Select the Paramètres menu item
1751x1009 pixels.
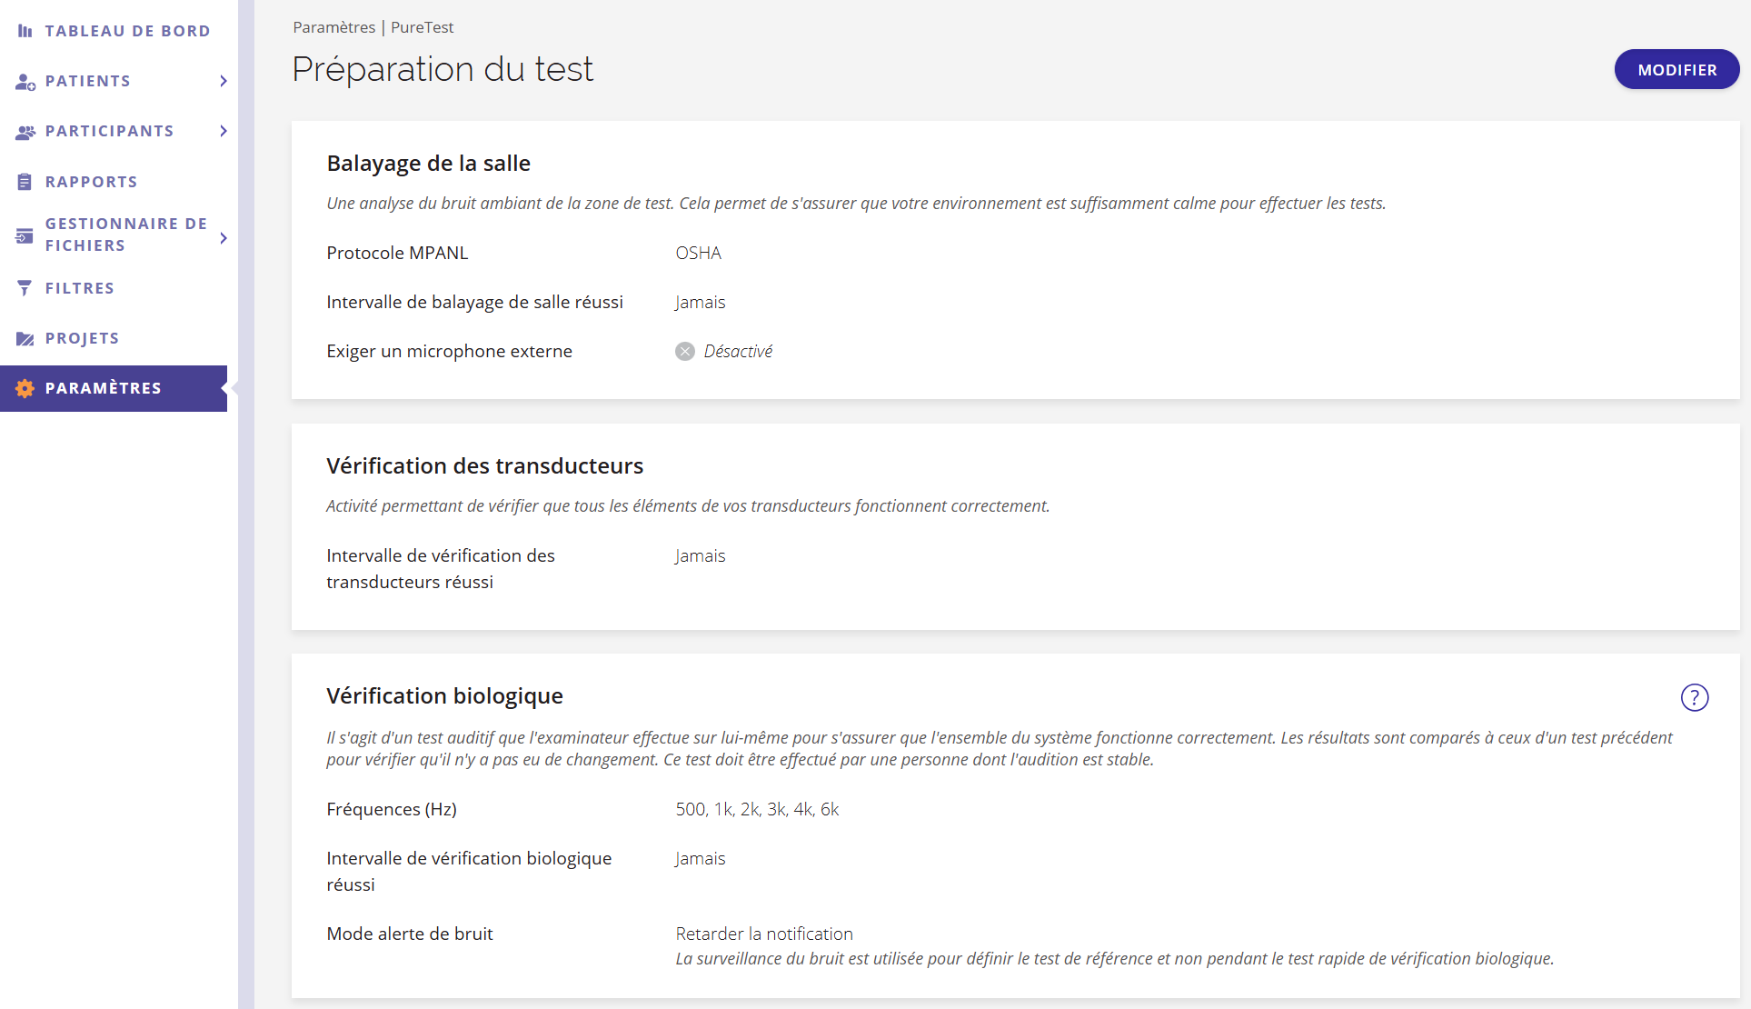click(x=114, y=388)
